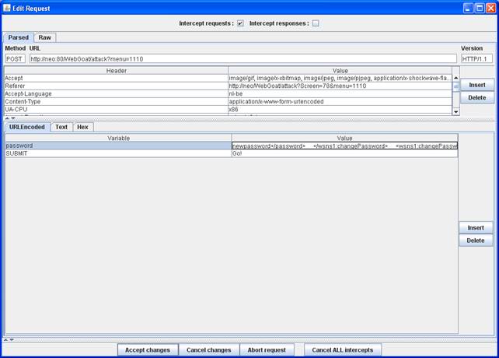Click the Abort request button
The image size is (499, 358).
[267, 350]
